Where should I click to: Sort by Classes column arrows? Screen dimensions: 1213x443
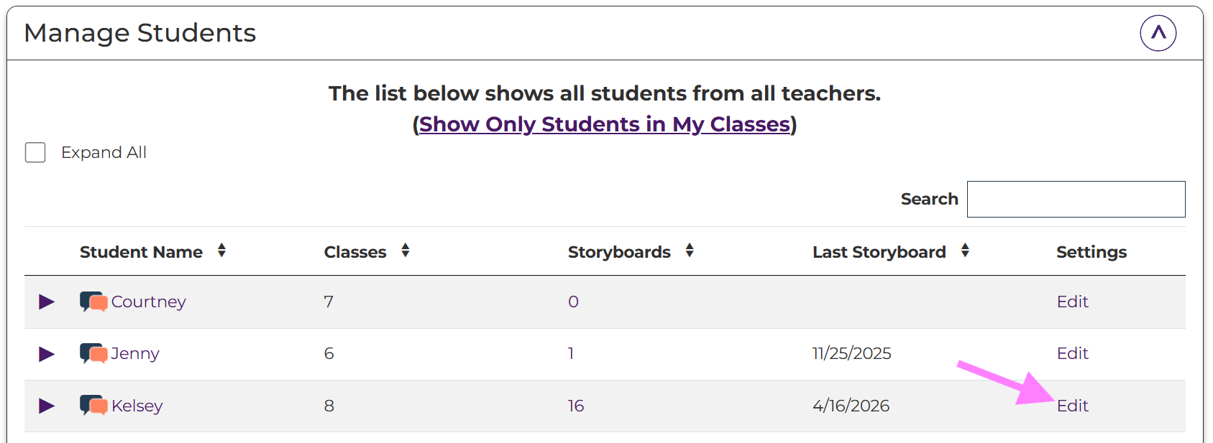[x=406, y=251]
